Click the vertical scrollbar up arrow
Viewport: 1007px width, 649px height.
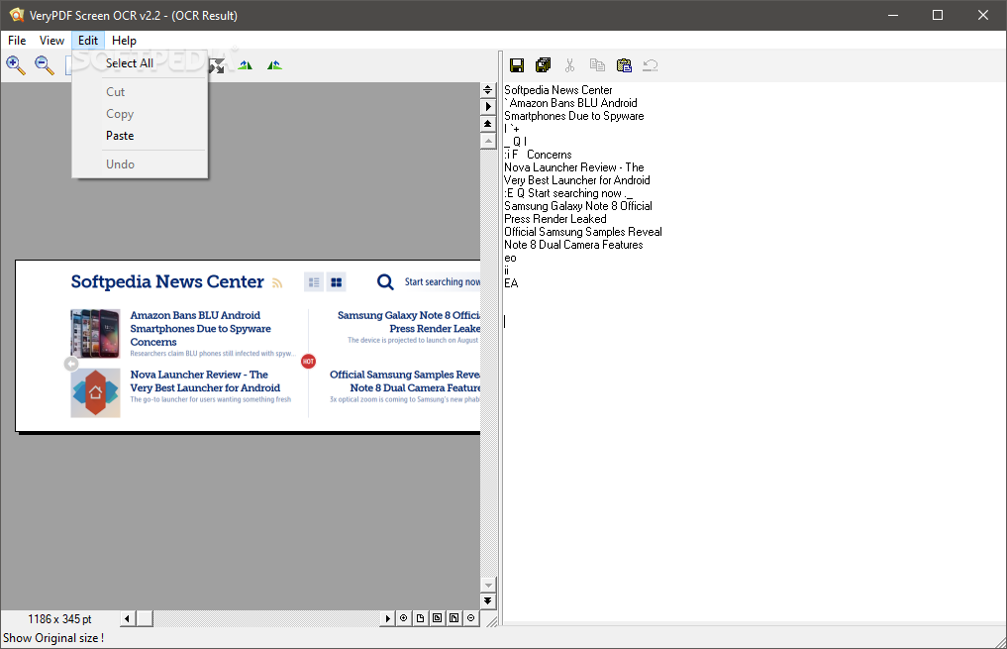[x=487, y=140]
